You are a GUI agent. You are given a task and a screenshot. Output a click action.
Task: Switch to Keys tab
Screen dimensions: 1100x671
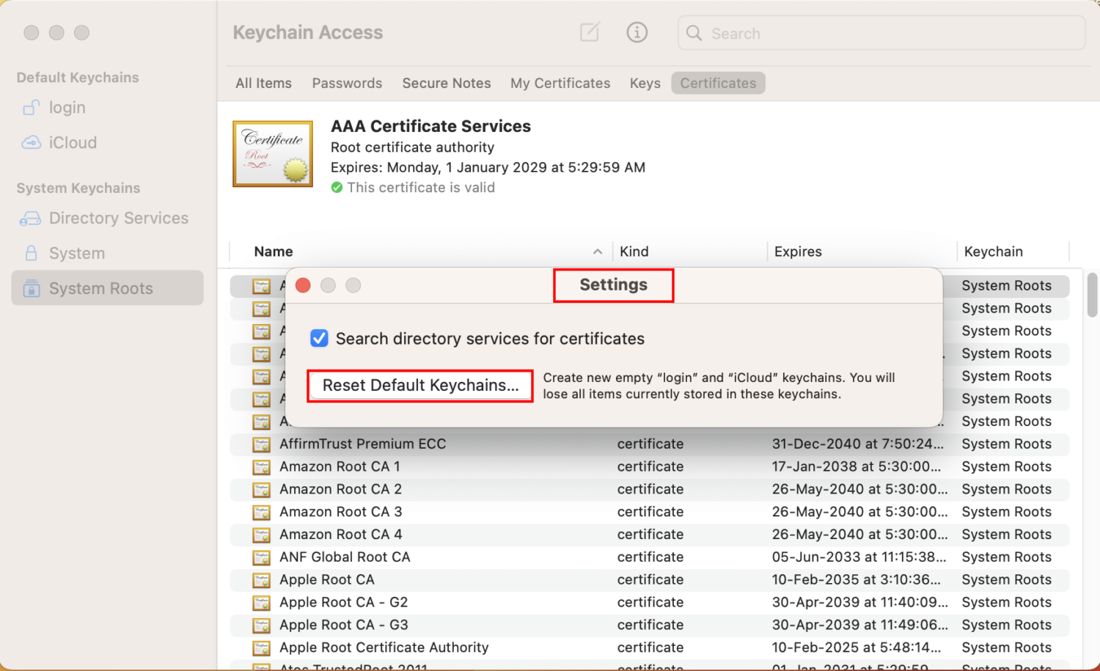645,84
